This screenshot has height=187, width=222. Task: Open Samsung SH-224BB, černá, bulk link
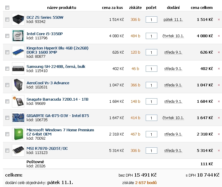pyautogui.click(x=56, y=66)
